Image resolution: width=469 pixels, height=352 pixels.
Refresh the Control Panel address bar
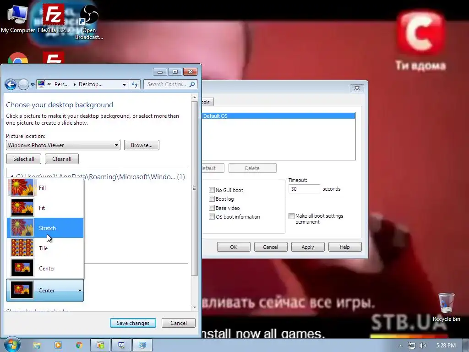click(x=135, y=85)
